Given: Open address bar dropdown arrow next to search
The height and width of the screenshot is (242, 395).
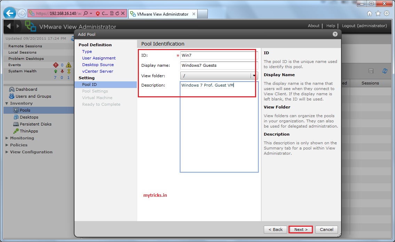Looking at the screenshot, I should (91, 13).
